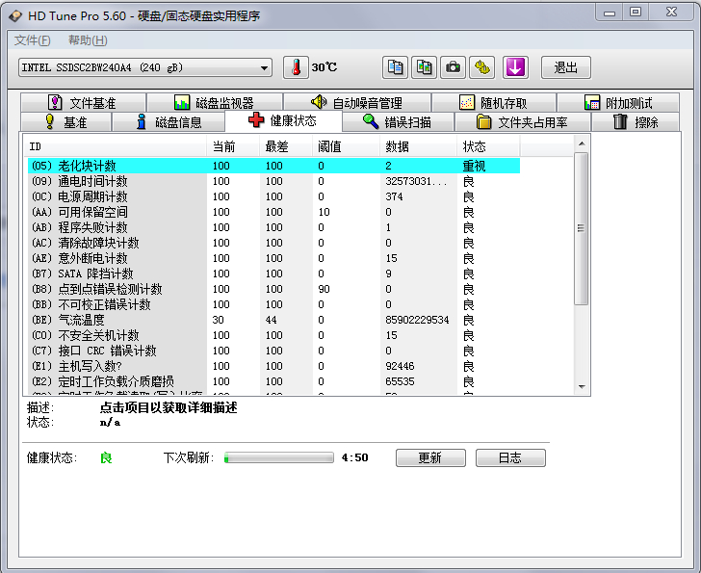This screenshot has width=701, height=573.
Task: Open the options gear icon
Action: pyautogui.click(x=481, y=67)
